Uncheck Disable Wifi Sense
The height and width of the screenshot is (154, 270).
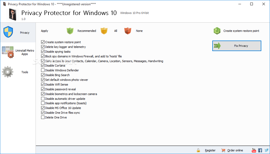pos(43,85)
